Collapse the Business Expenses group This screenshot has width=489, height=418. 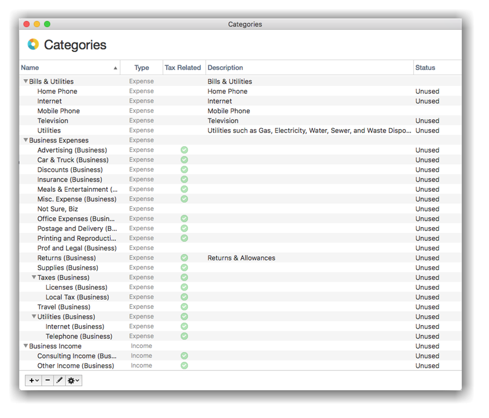(26, 140)
